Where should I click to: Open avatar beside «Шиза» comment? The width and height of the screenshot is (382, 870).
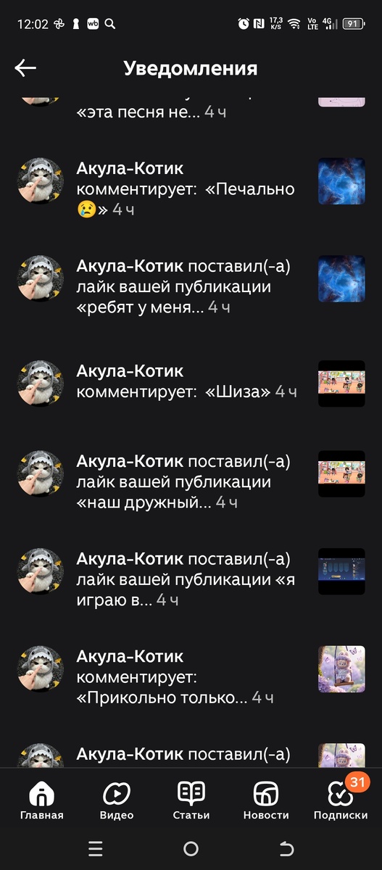pyautogui.click(x=41, y=383)
